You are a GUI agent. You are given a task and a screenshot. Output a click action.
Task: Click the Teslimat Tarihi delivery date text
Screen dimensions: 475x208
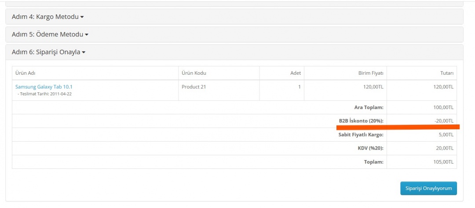click(x=44, y=94)
